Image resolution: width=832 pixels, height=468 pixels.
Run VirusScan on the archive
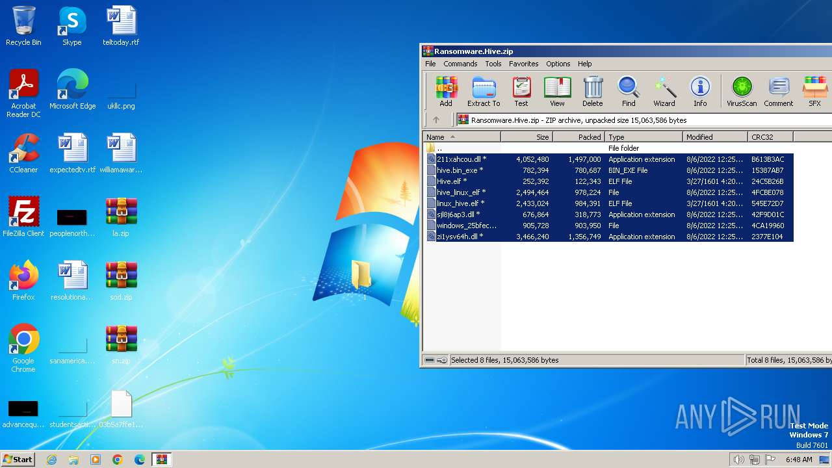point(742,91)
